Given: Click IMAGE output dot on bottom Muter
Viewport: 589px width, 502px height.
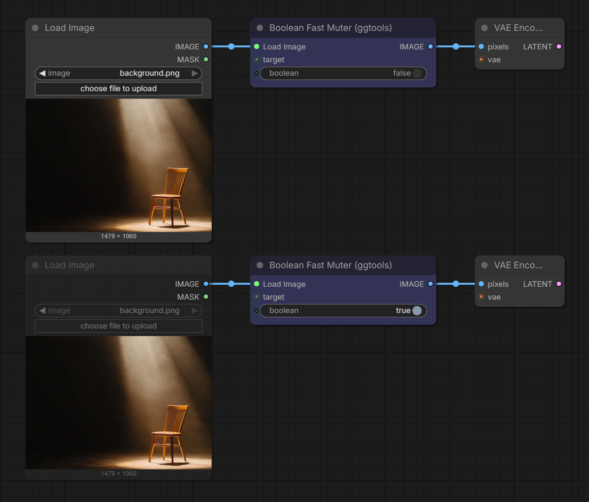Looking at the screenshot, I should click(x=430, y=284).
